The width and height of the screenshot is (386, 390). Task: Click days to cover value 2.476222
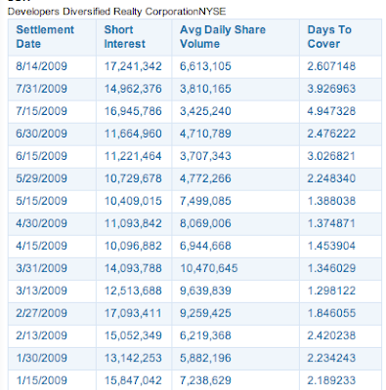pos(331,134)
